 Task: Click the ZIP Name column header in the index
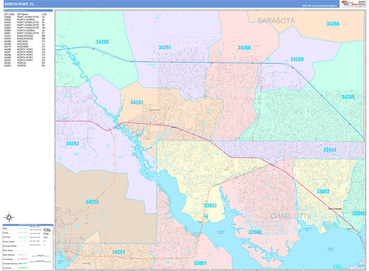[22, 14]
